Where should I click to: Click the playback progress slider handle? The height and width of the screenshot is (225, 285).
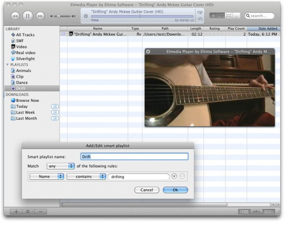pos(140,16)
